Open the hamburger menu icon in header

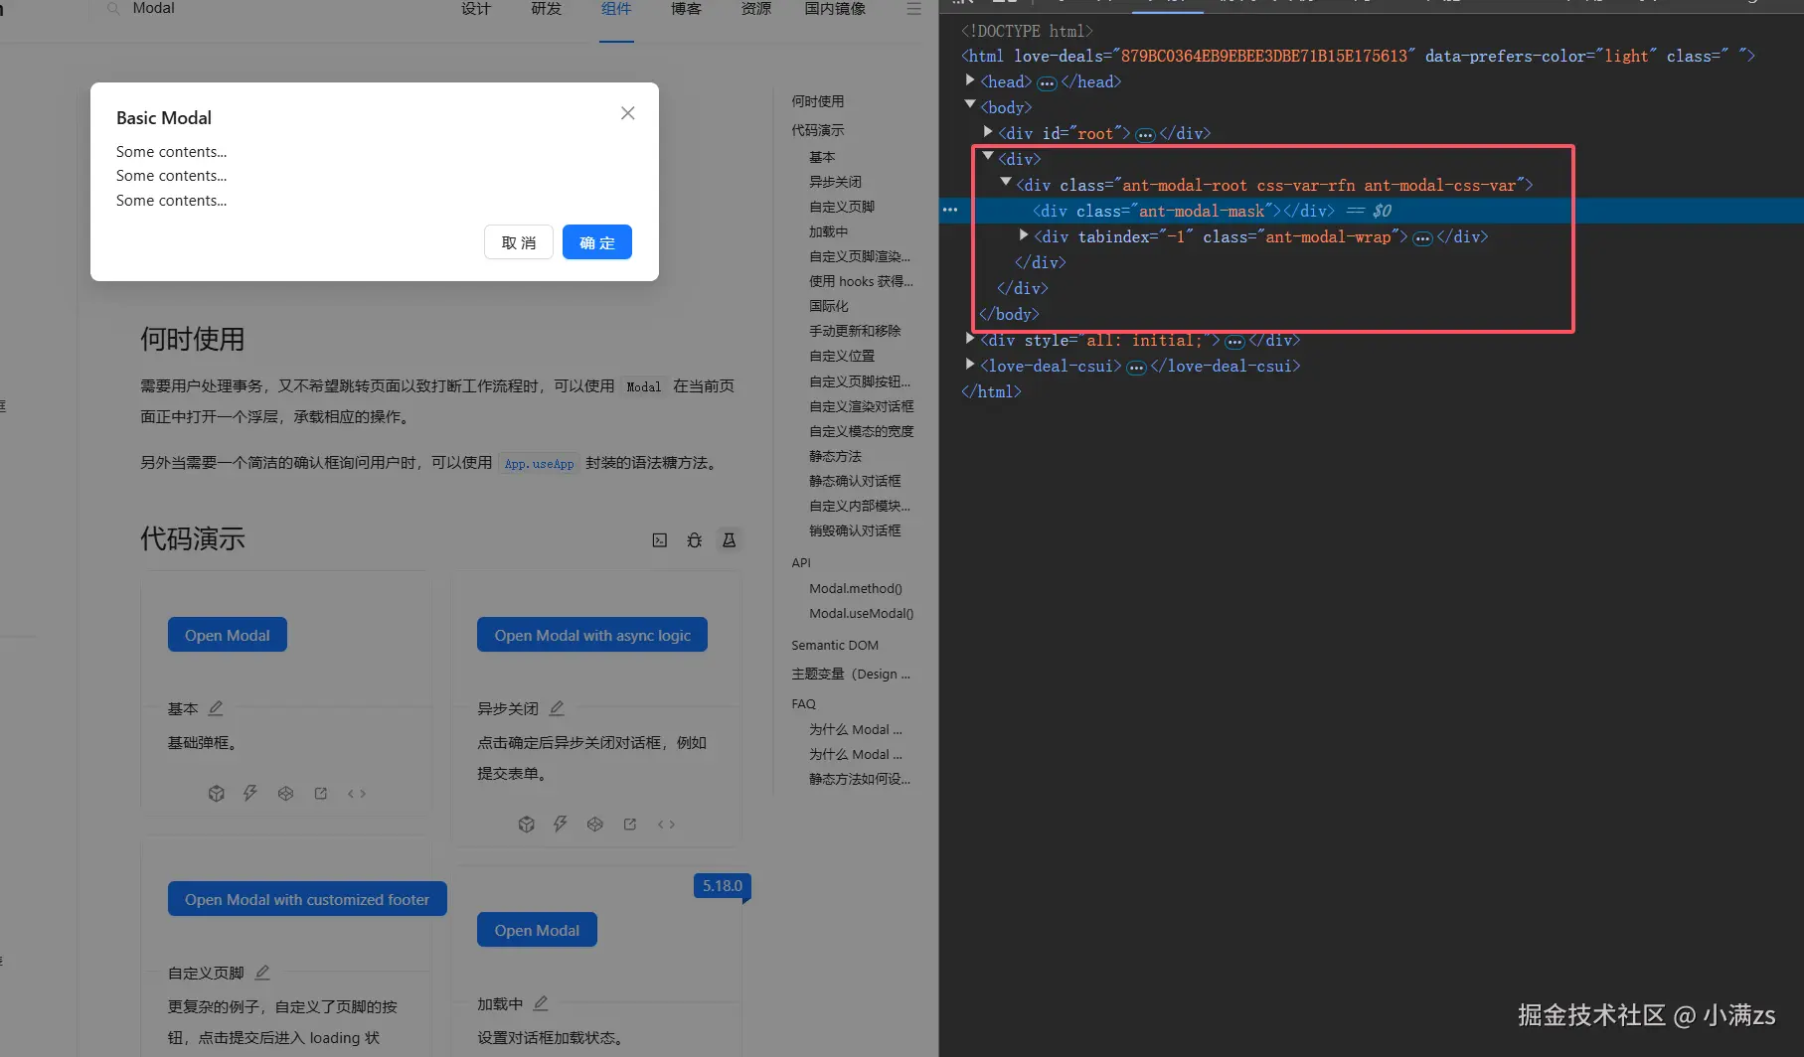click(x=913, y=9)
